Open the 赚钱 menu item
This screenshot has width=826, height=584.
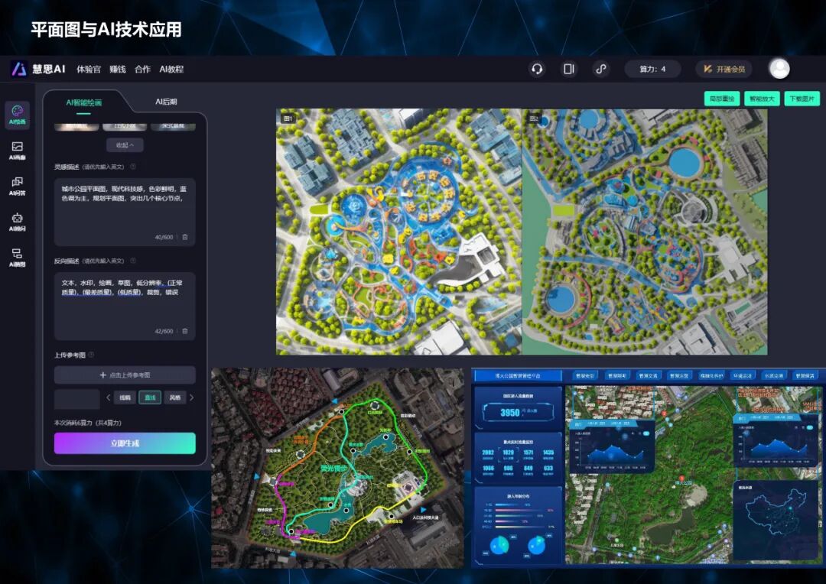coord(118,69)
